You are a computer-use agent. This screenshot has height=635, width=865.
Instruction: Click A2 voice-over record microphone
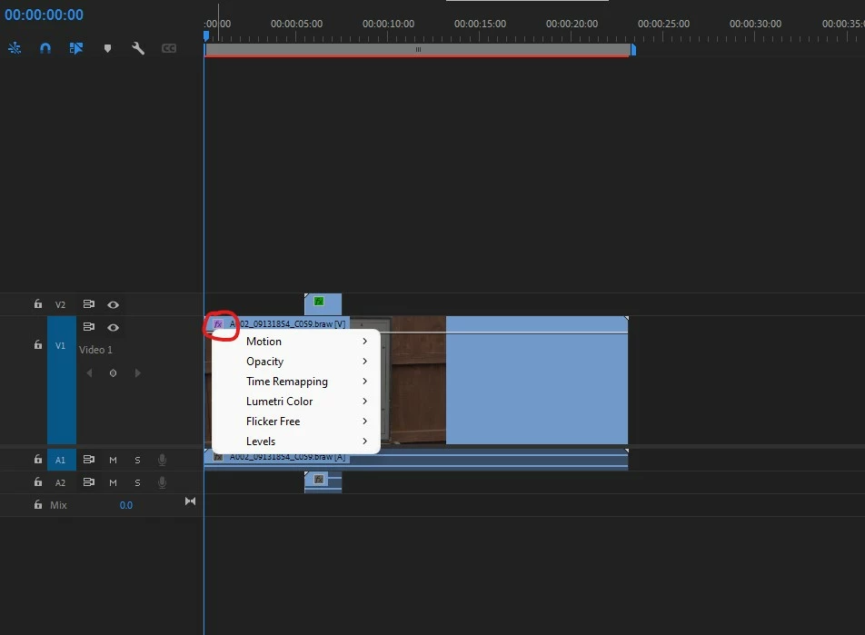click(162, 482)
